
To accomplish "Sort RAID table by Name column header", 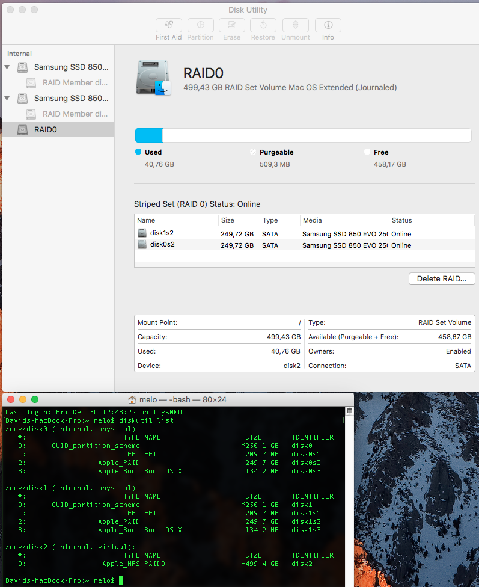I will 176,220.
